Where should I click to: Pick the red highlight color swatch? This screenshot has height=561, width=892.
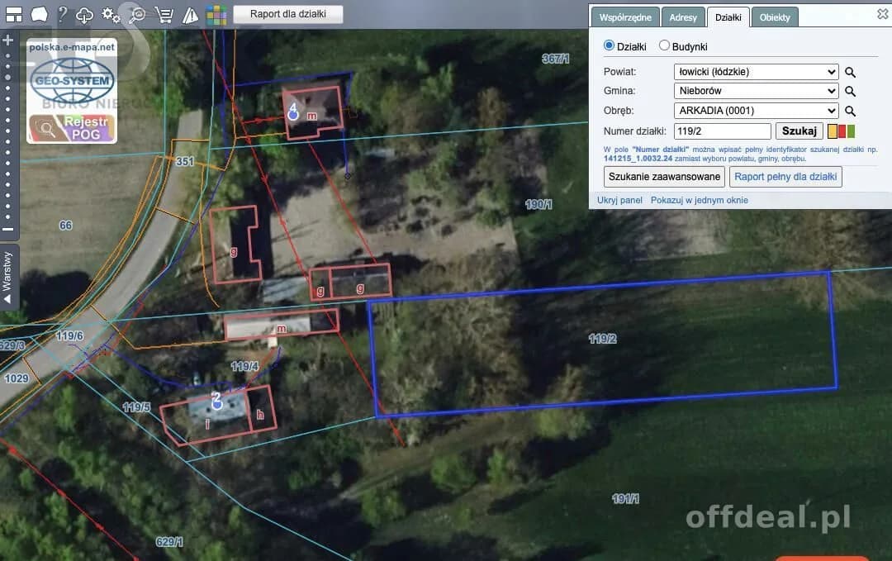click(842, 131)
